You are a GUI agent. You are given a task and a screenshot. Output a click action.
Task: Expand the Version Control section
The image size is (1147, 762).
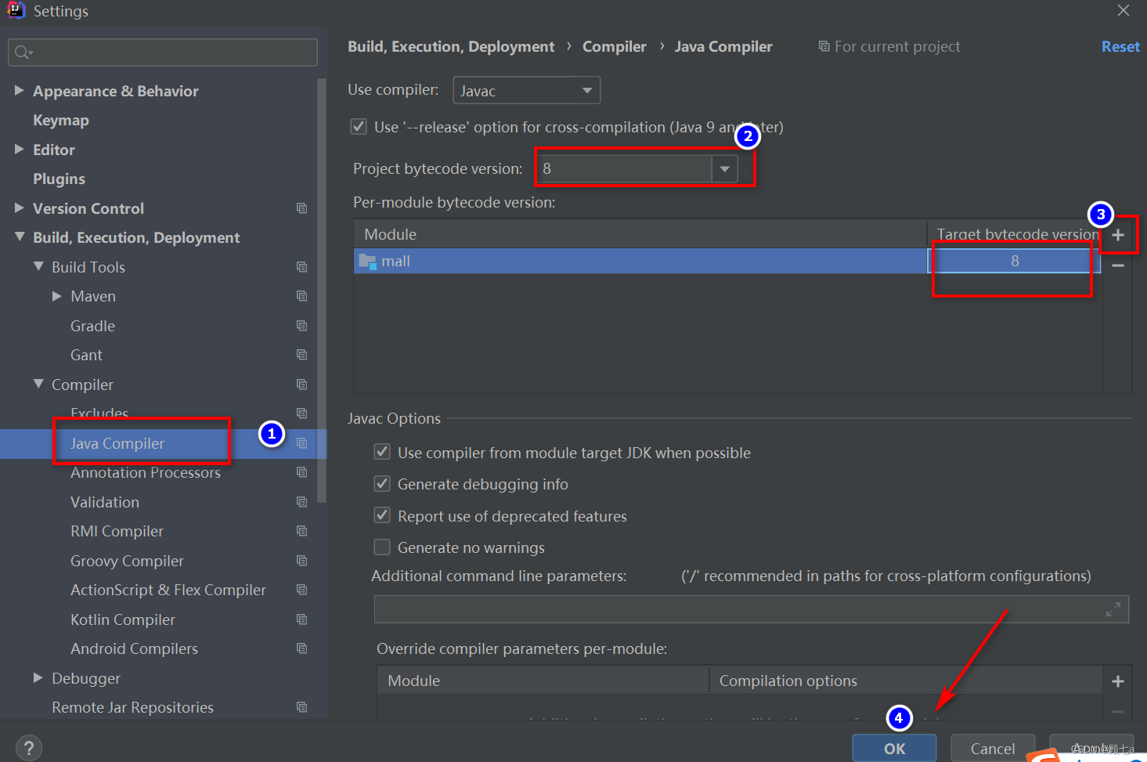click(x=19, y=208)
